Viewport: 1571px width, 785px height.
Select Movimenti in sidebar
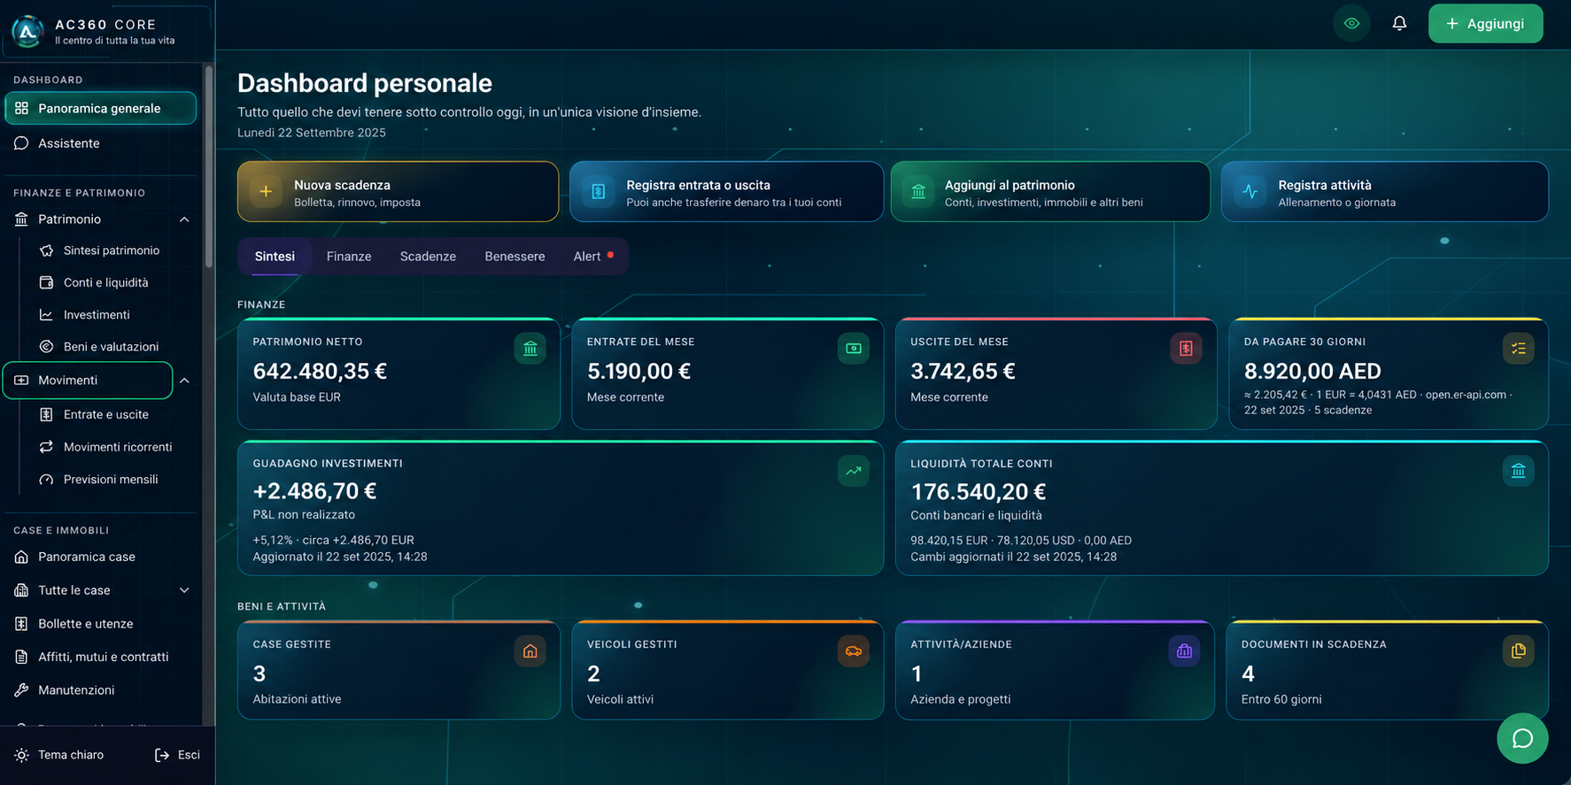click(x=88, y=381)
